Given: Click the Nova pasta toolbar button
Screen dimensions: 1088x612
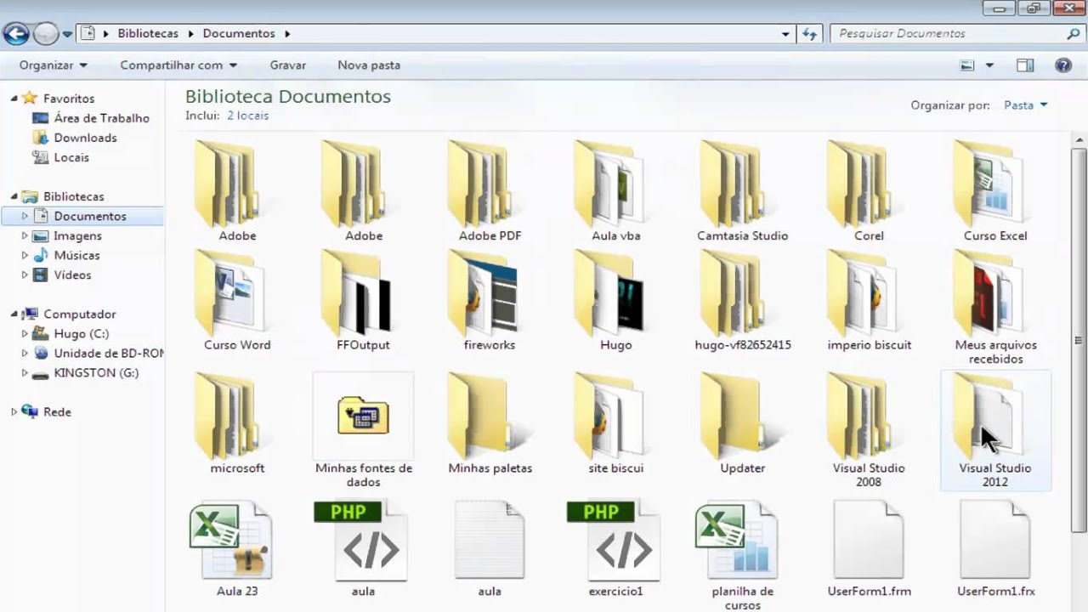Looking at the screenshot, I should 369,65.
